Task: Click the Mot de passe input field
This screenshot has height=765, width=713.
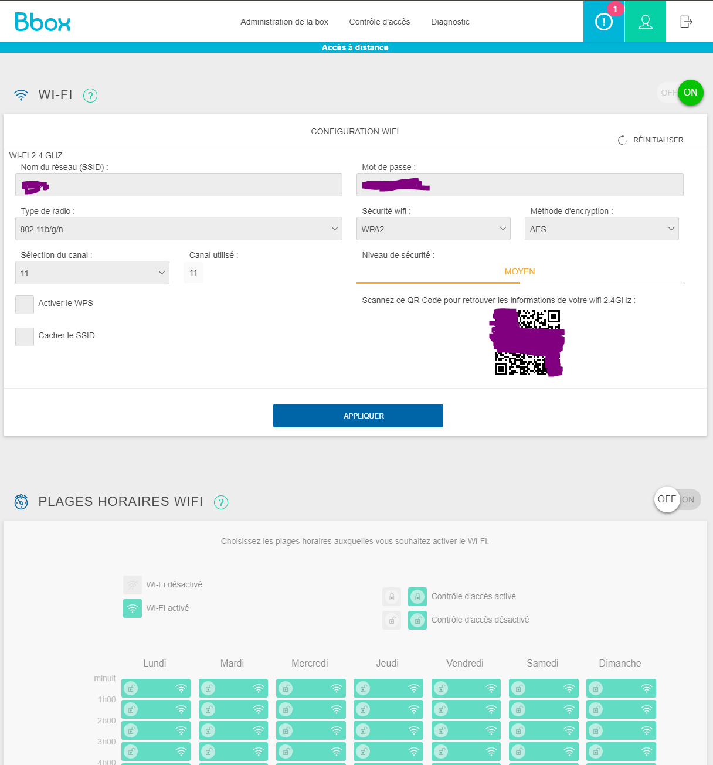Action: click(x=520, y=185)
